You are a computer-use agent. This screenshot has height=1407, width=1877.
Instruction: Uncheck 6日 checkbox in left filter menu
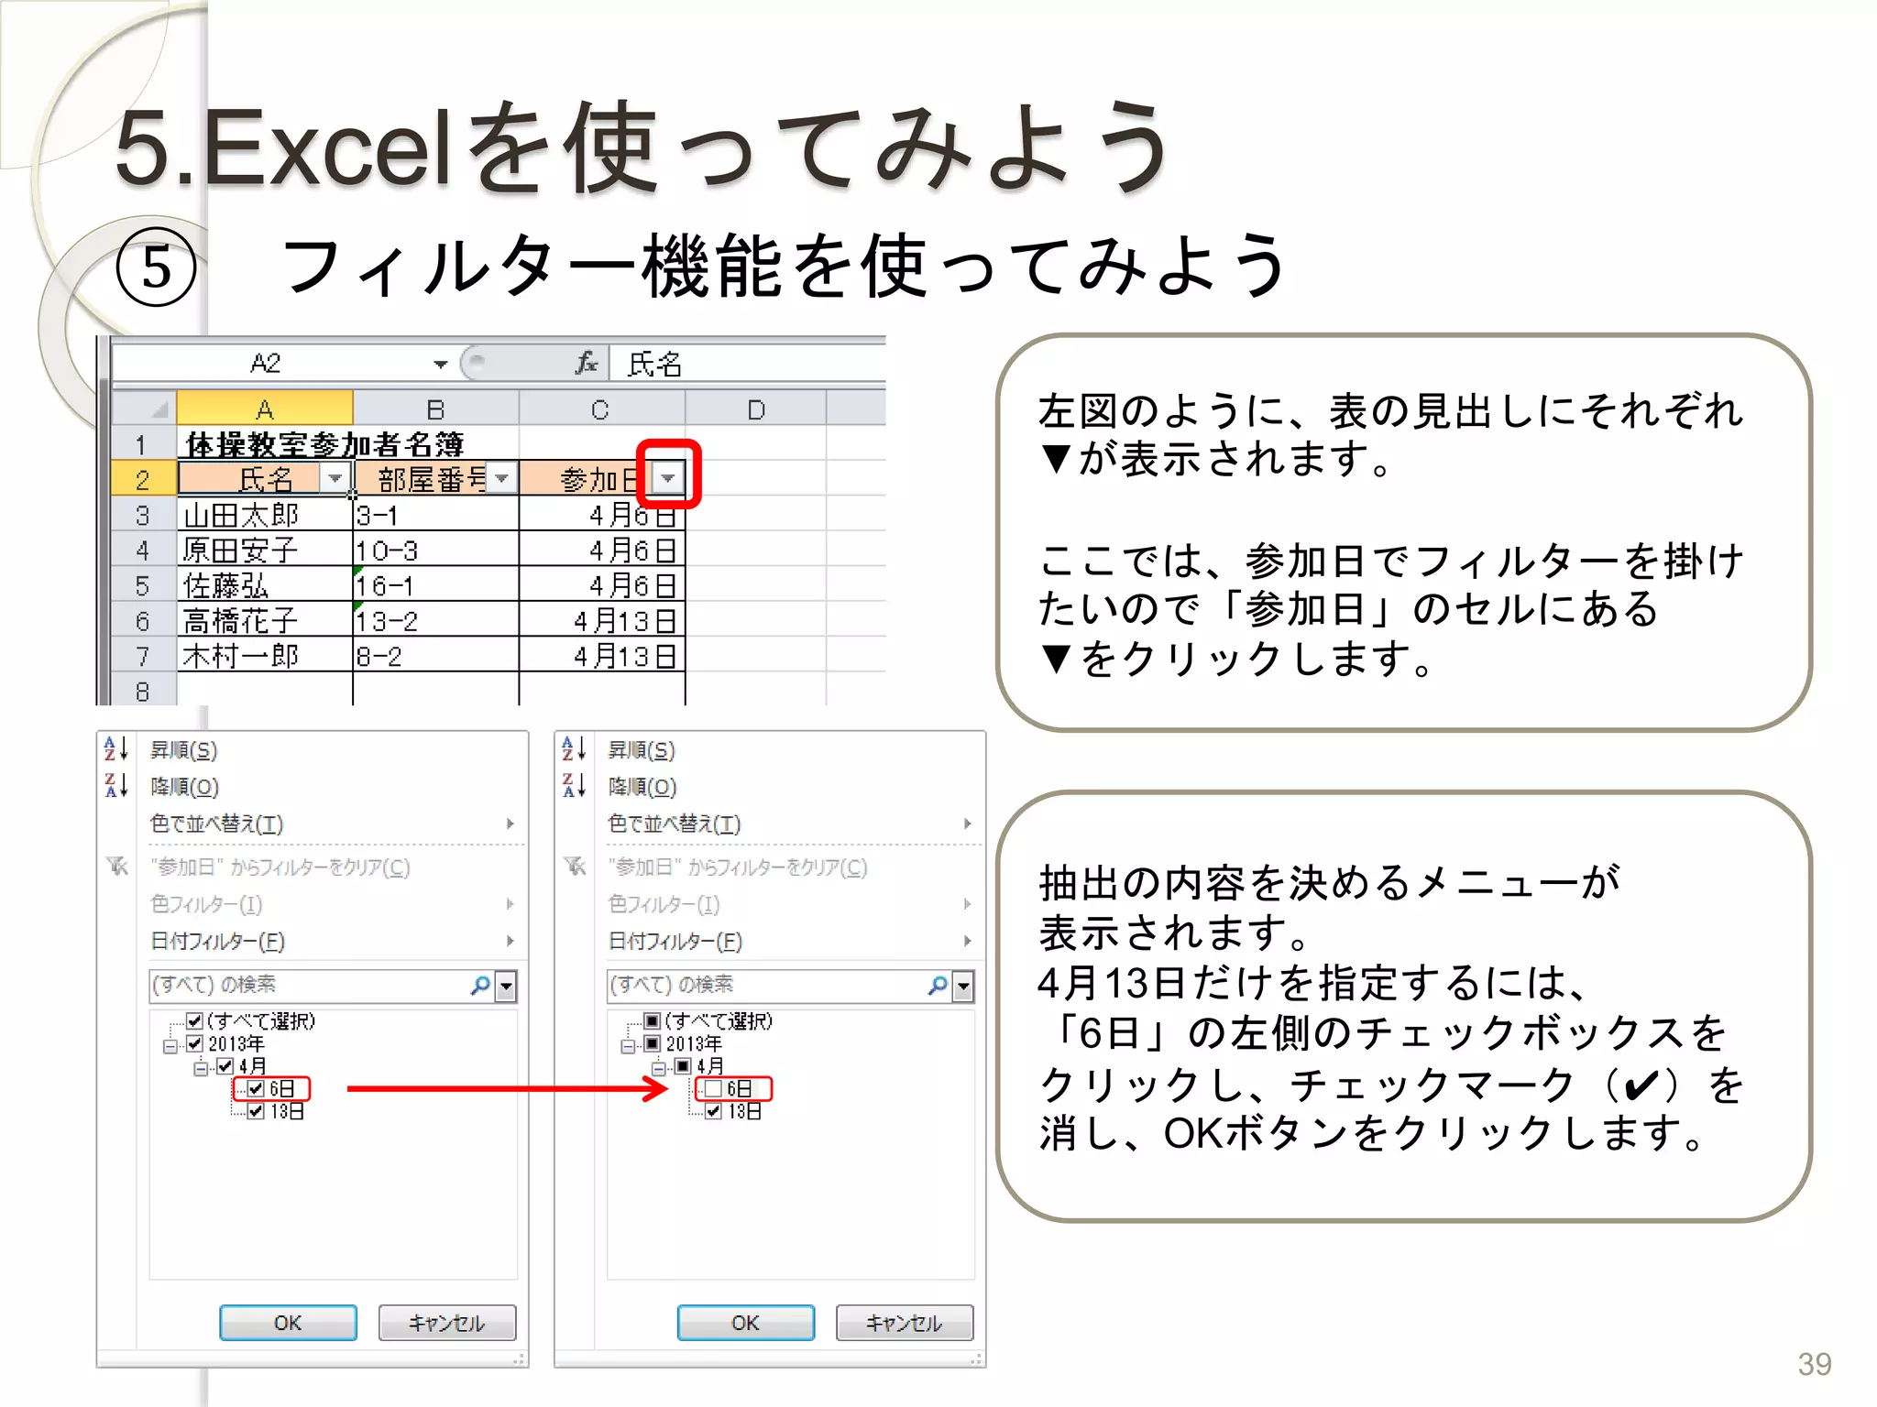[257, 1088]
